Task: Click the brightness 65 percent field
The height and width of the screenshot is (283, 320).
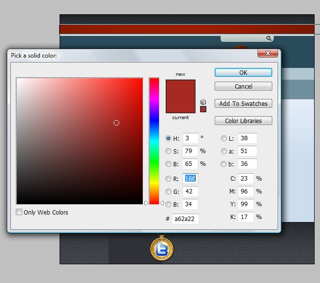Action: [190, 164]
